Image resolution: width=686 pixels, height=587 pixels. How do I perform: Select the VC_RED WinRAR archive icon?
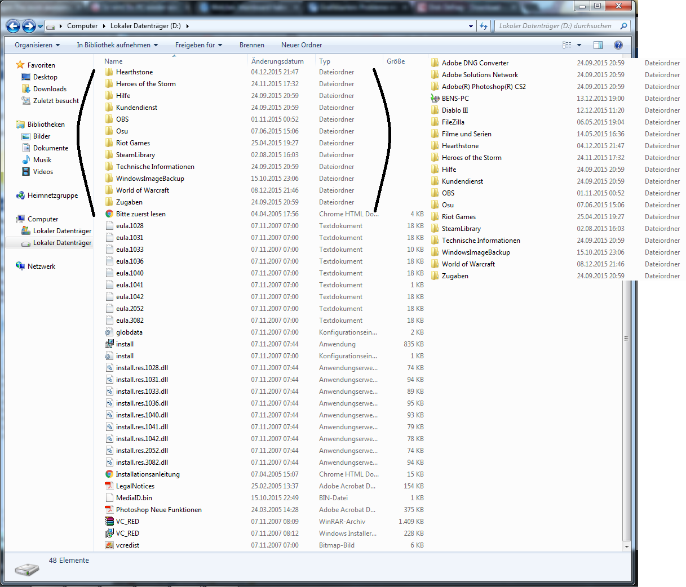click(x=109, y=522)
